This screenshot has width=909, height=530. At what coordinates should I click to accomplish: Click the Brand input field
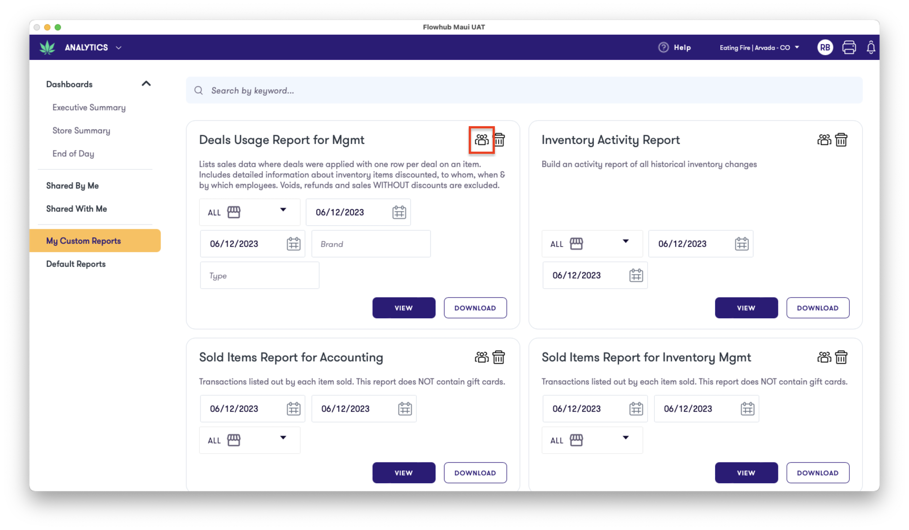coord(371,244)
